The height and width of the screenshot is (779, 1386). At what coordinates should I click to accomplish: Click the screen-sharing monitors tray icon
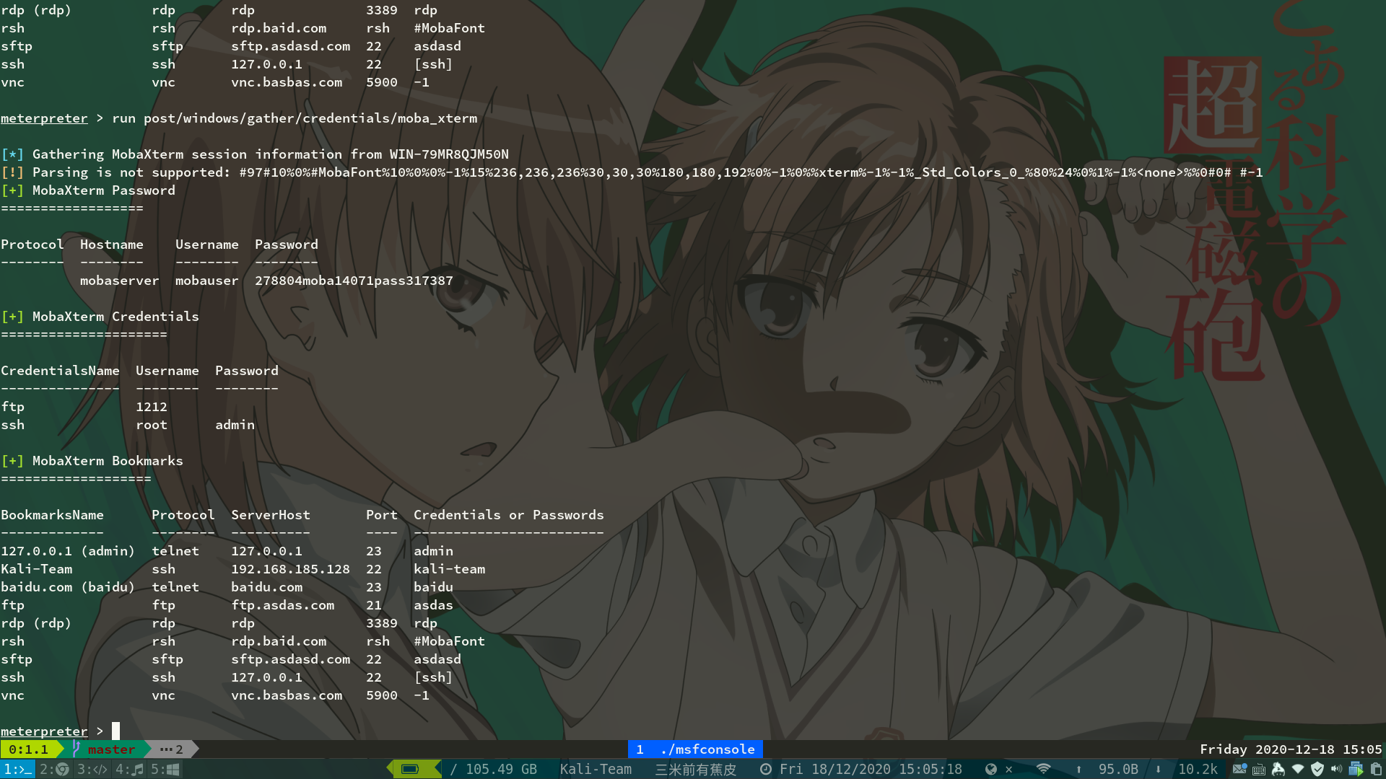(1356, 770)
